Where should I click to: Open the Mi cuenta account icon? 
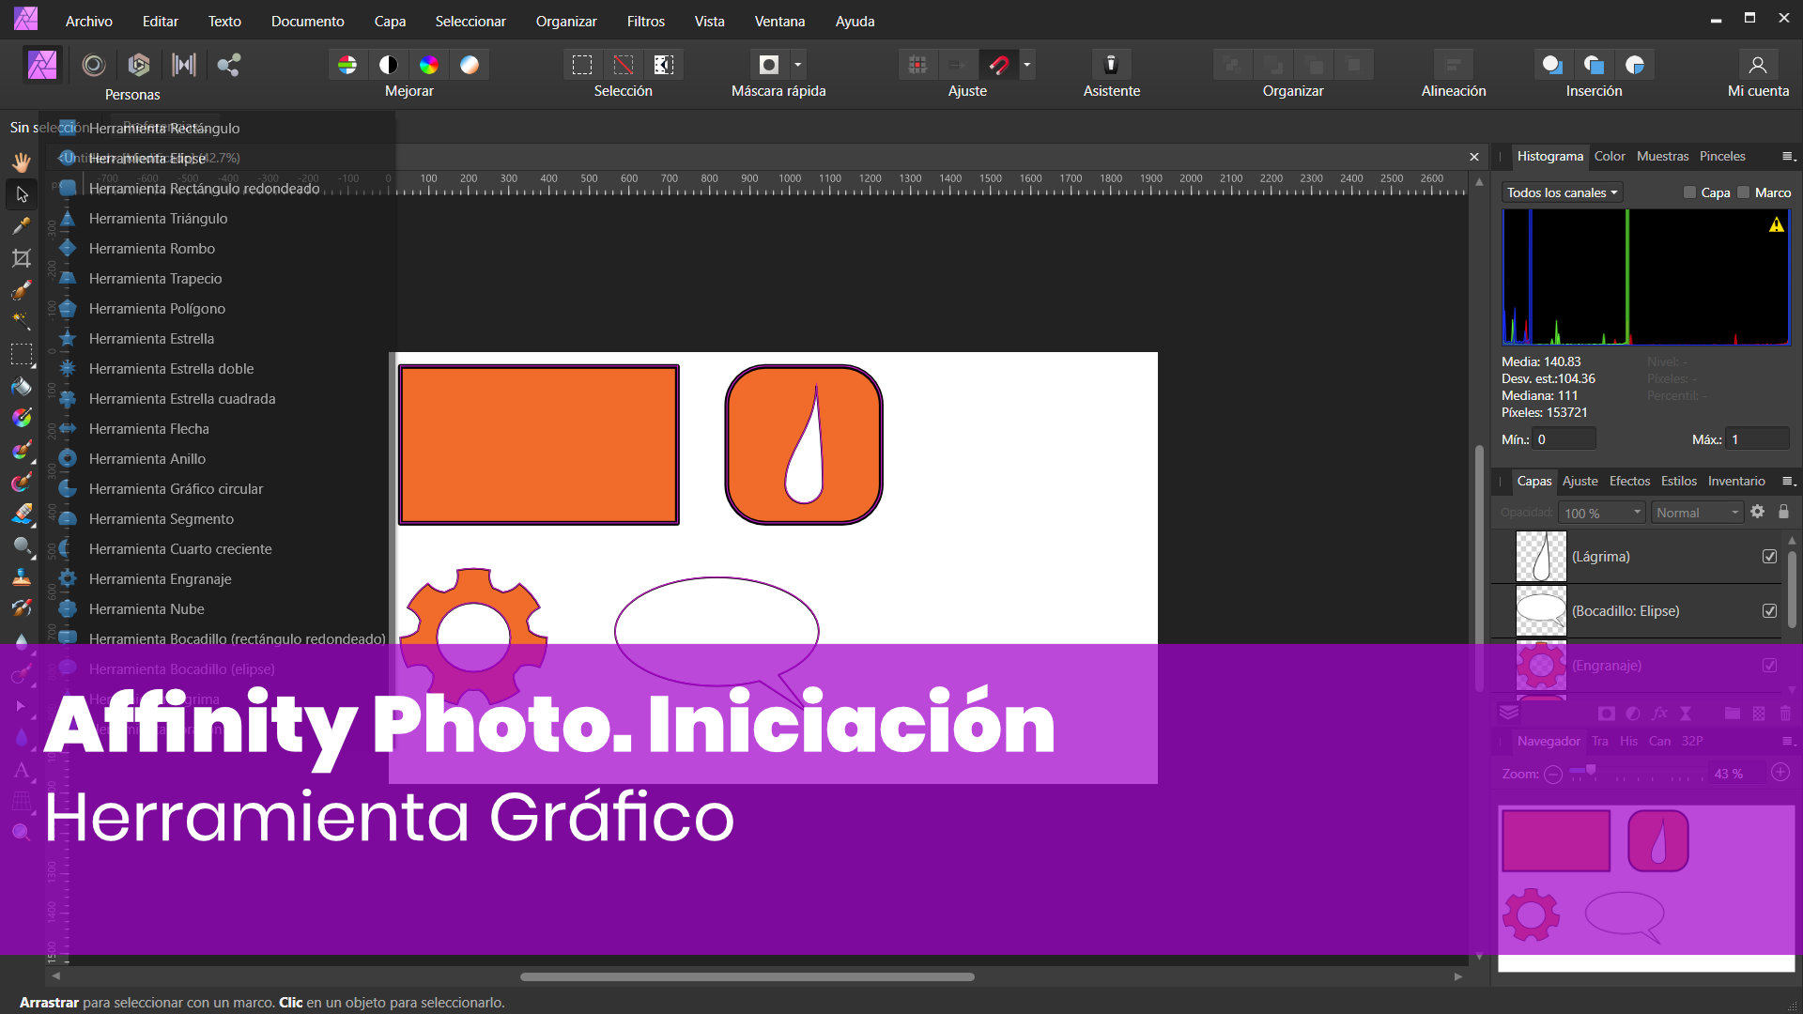(1758, 65)
